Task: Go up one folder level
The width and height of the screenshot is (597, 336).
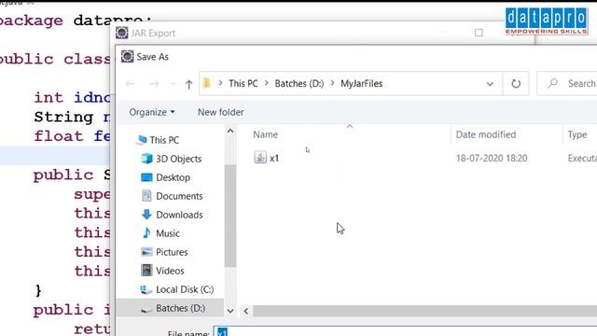Action: click(x=188, y=84)
